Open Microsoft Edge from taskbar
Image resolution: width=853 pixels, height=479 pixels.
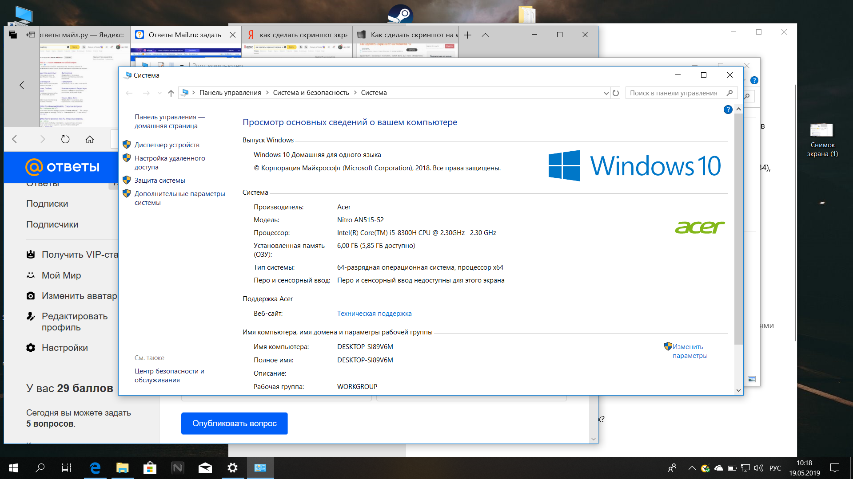[95, 468]
